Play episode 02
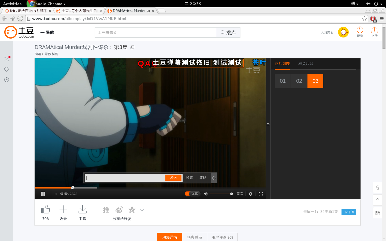The width and height of the screenshot is (386, 241). pyautogui.click(x=299, y=81)
